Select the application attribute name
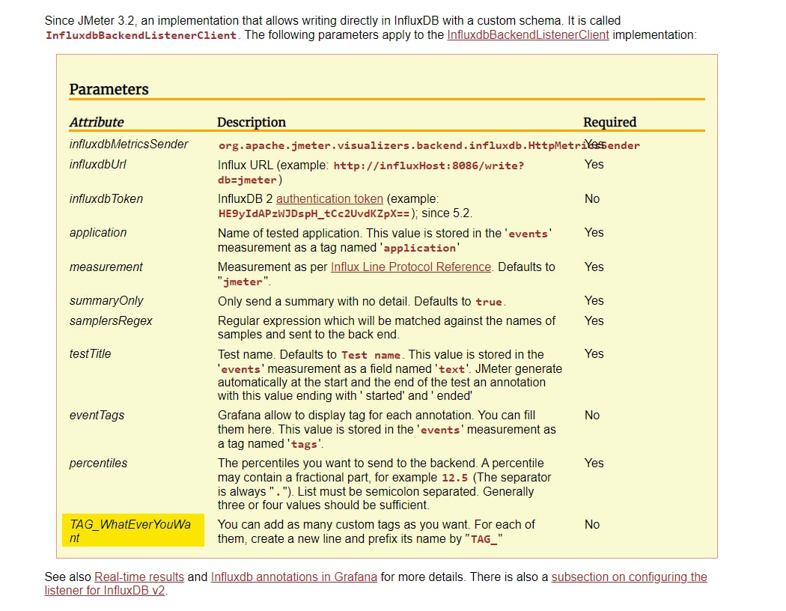The width and height of the screenshot is (786, 611). (98, 233)
